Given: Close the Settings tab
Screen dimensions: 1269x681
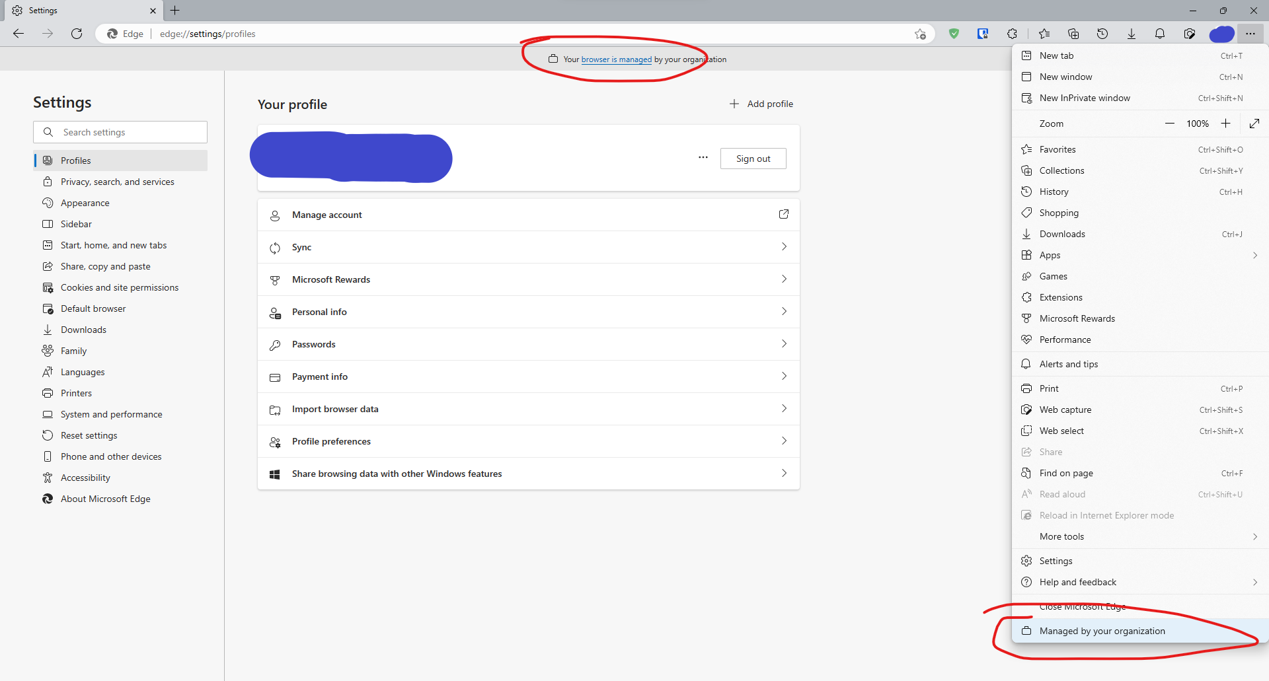Looking at the screenshot, I should [153, 11].
